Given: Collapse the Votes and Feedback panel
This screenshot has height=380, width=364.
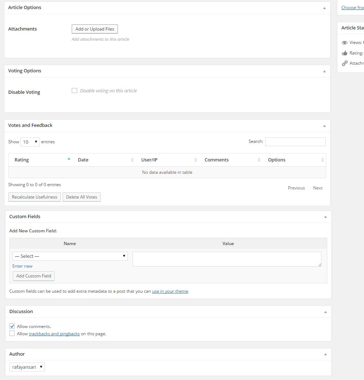Looking at the screenshot, I should pos(324,126).
